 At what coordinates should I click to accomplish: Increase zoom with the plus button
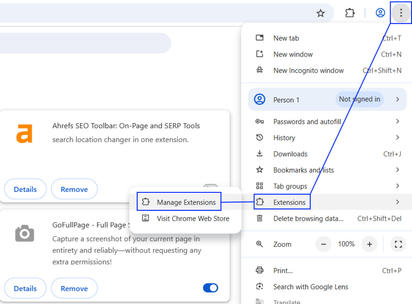[x=369, y=244]
